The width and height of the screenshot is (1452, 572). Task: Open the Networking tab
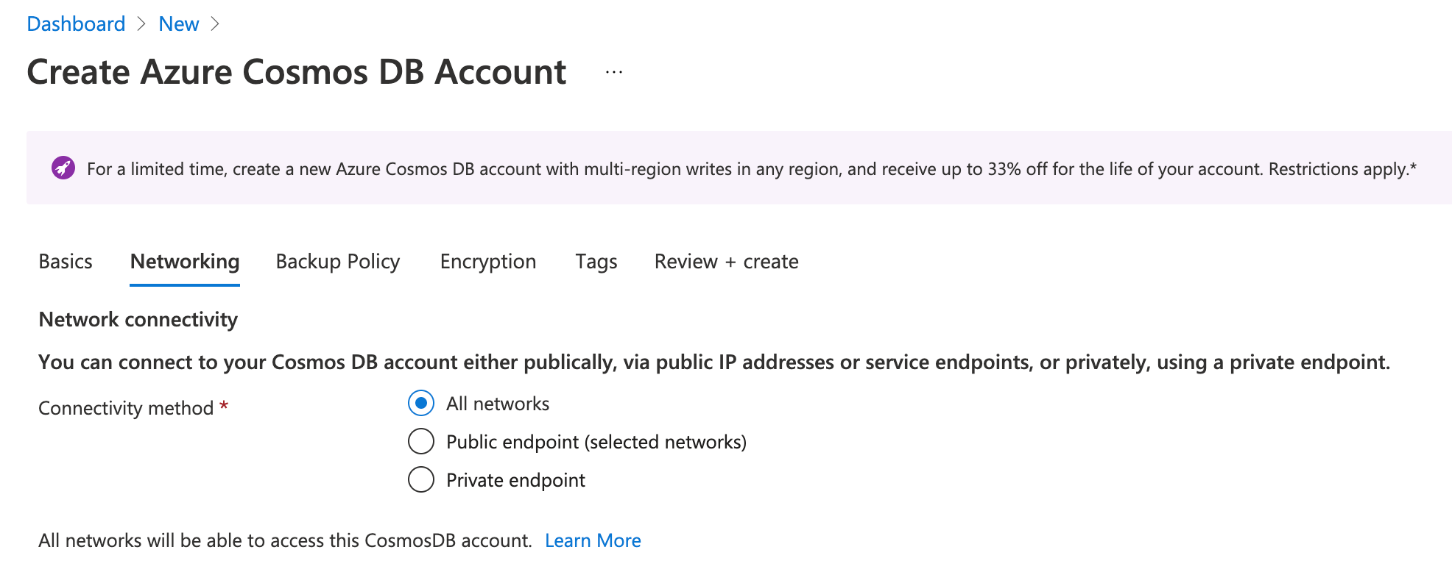coord(185,262)
